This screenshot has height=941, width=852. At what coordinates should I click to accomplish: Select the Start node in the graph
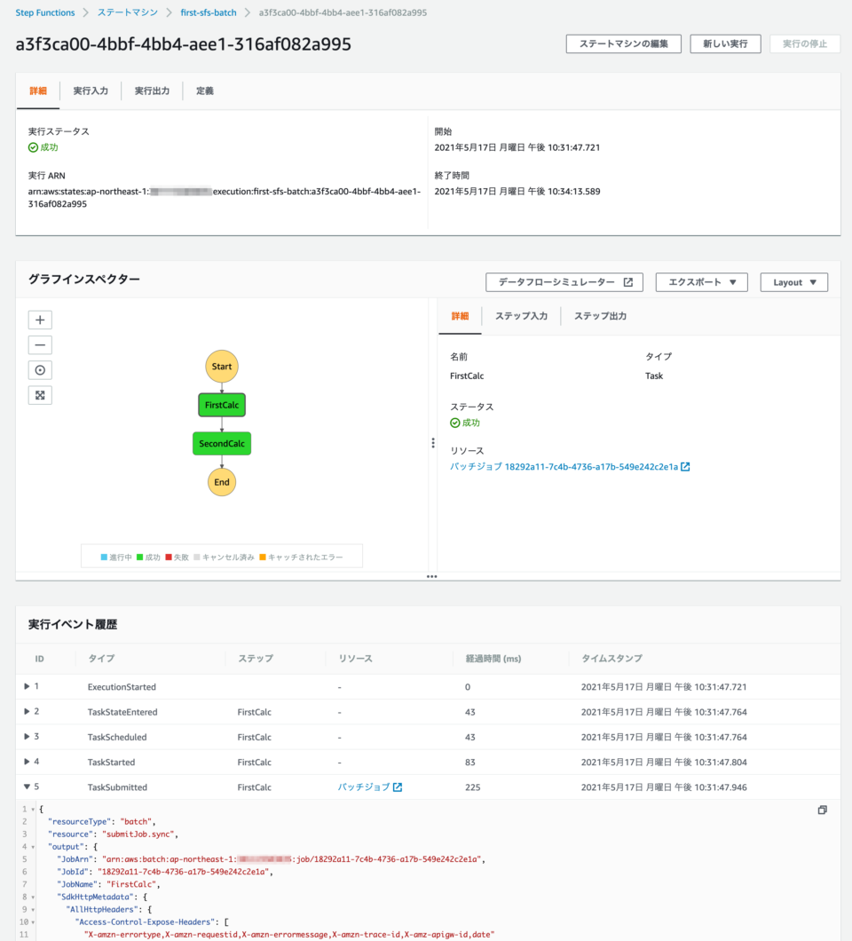(222, 367)
